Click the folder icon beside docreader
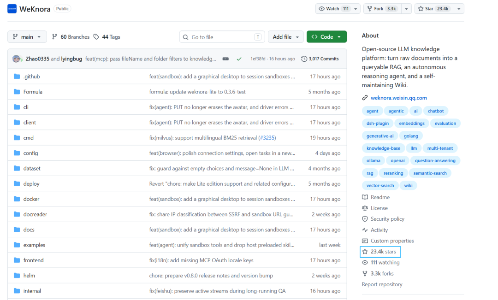Screen dimensions: 498x300 17,214
